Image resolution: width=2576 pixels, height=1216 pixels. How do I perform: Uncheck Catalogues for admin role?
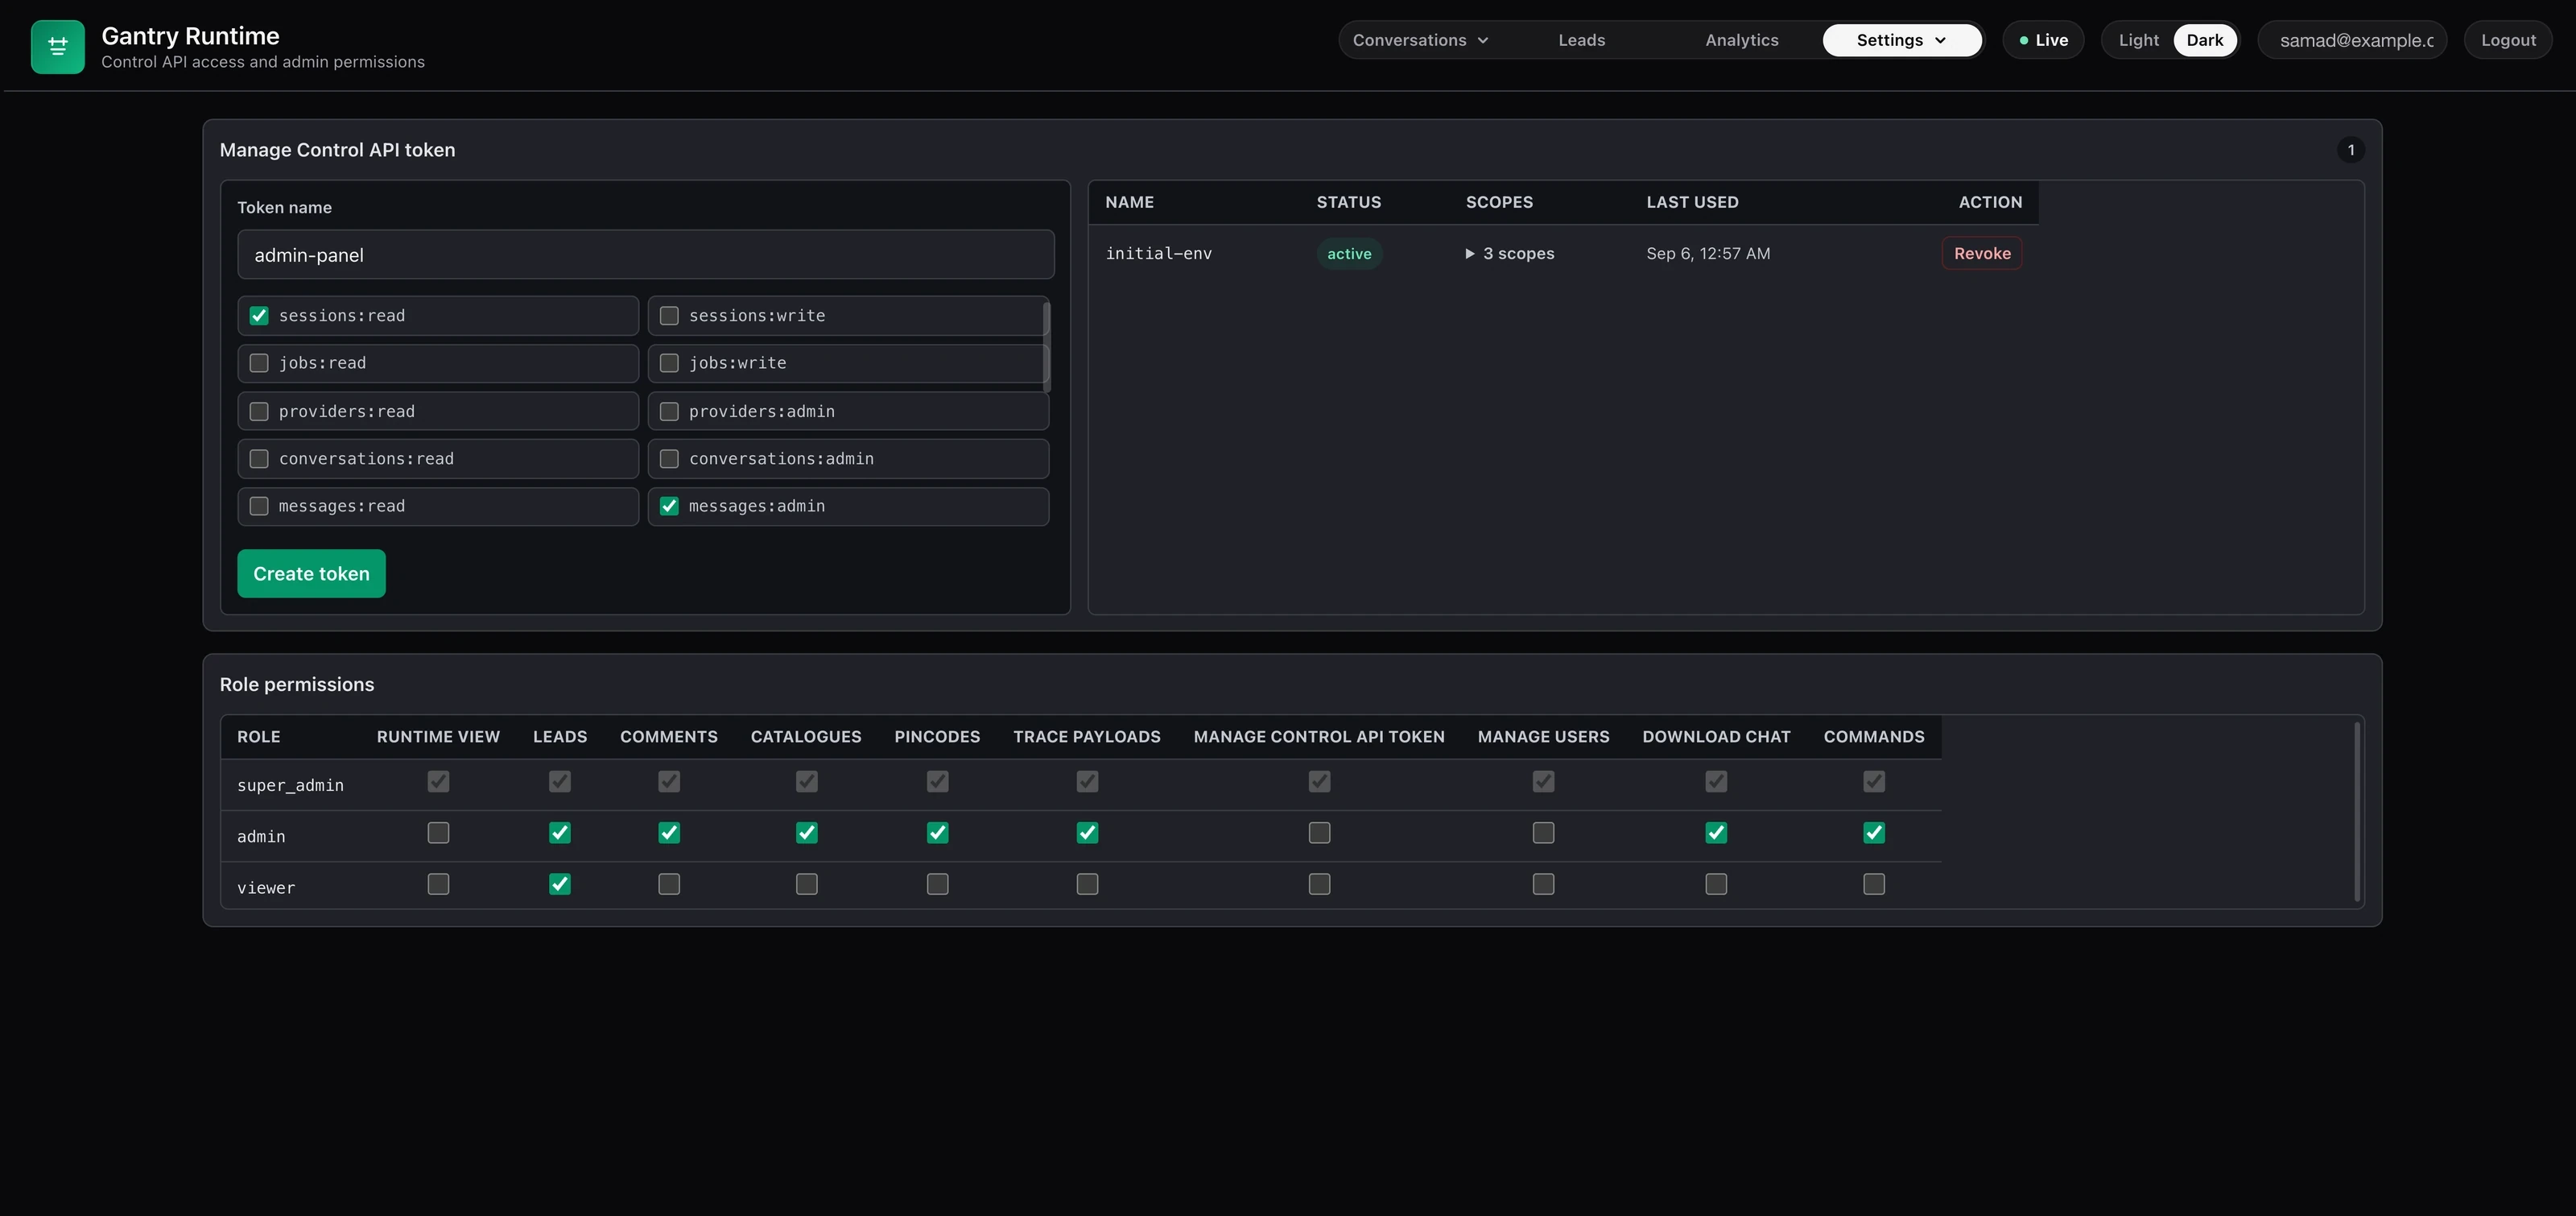(806, 833)
